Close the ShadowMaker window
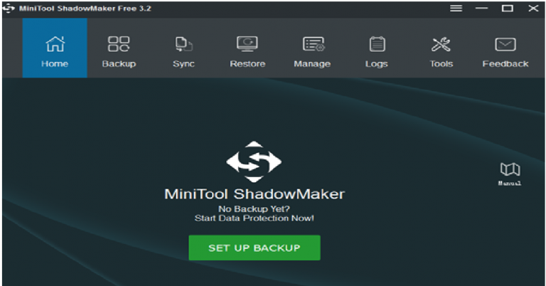Viewport: 546px width, 286px height. (533, 9)
